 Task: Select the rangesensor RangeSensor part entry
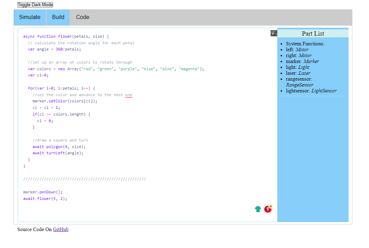(x=300, y=82)
